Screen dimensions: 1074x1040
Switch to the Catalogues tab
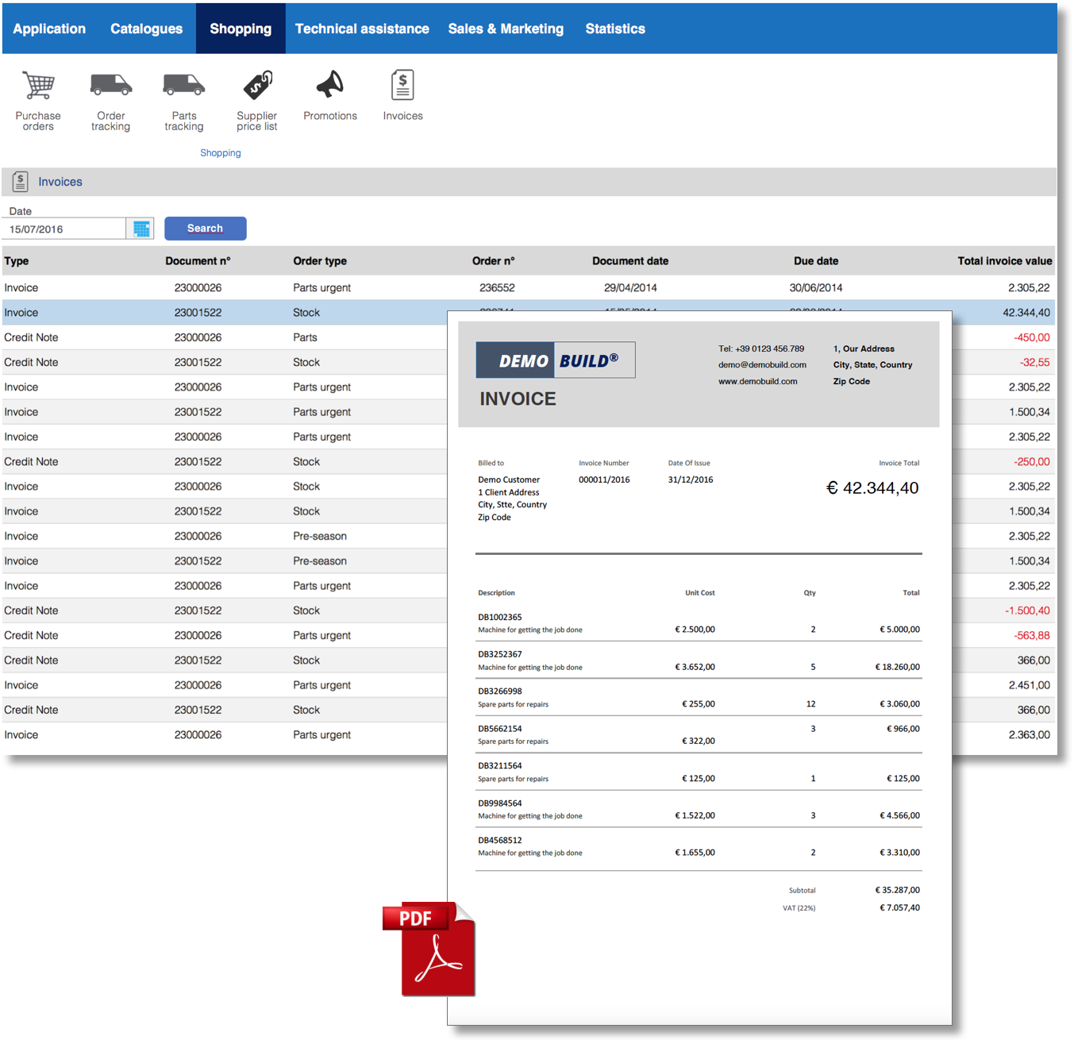(146, 29)
